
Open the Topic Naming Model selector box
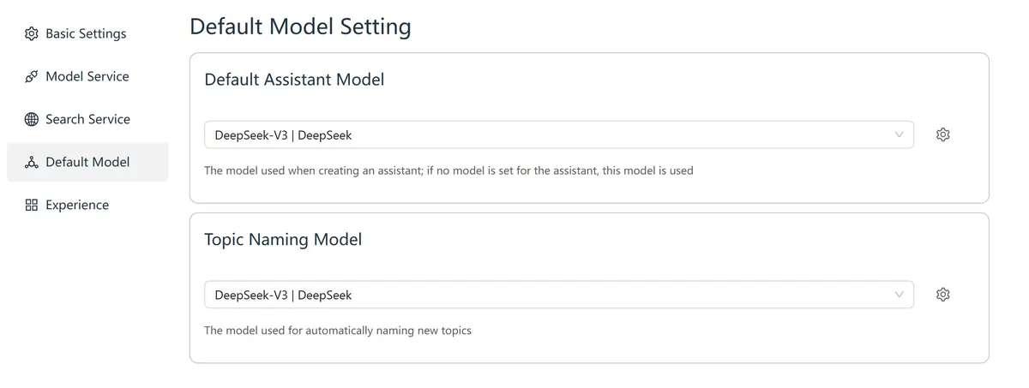[x=549, y=295]
